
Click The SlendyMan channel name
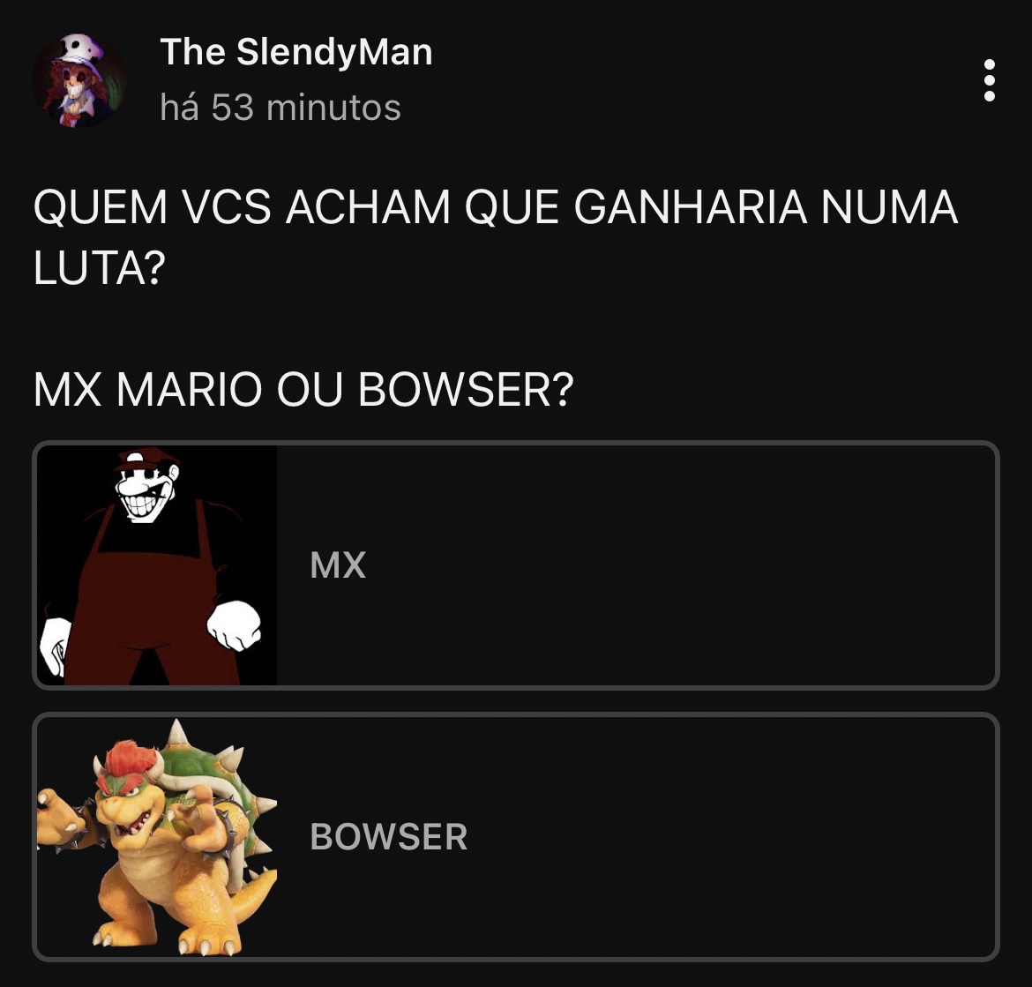coord(296,52)
